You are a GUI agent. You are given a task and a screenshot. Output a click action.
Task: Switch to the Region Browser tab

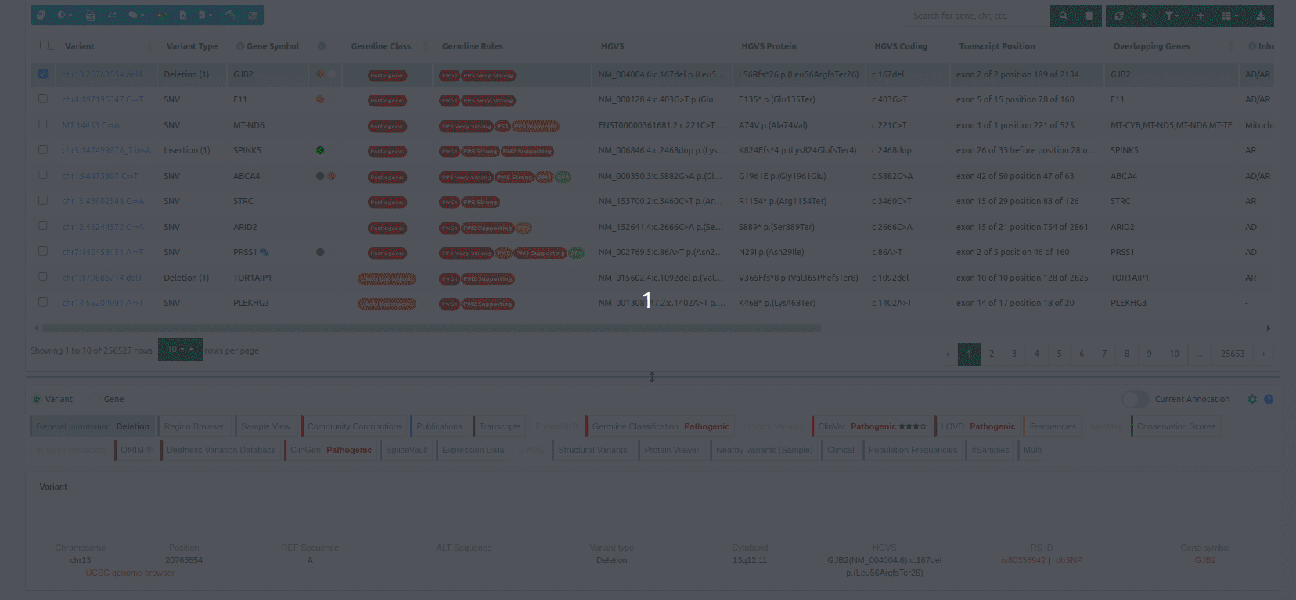pyautogui.click(x=193, y=426)
